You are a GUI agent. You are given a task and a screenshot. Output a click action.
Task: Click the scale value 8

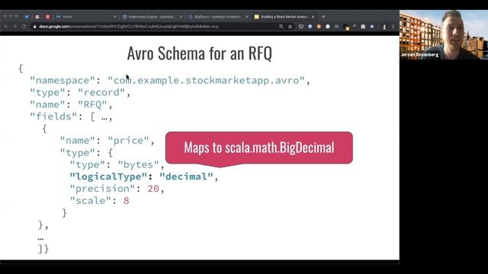point(126,201)
